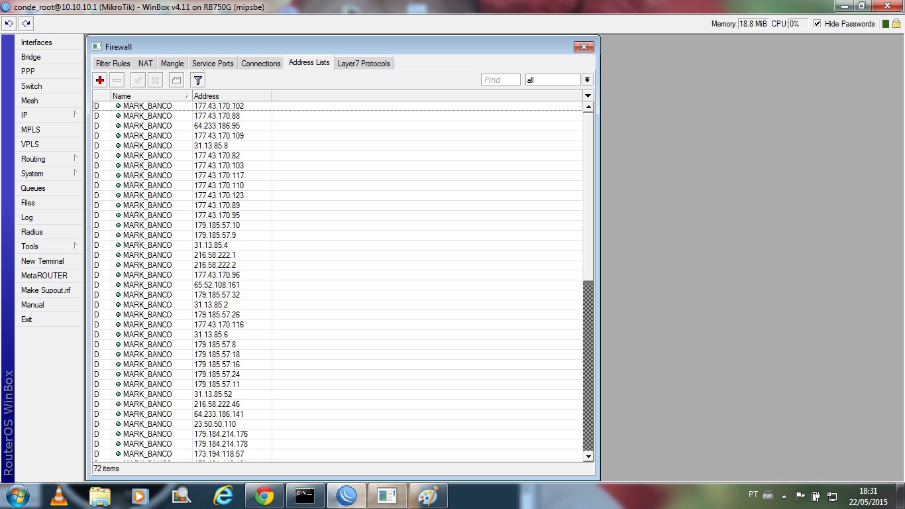The width and height of the screenshot is (905, 509).
Task: Click the Comment toolbar button
Action: point(176,80)
